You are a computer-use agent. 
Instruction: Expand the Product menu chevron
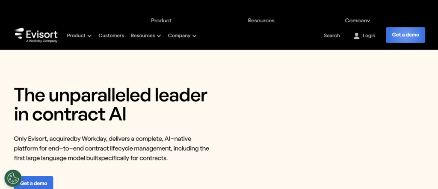pyautogui.click(x=89, y=36)
